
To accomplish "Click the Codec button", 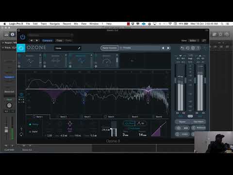I will tap(183, 134).
